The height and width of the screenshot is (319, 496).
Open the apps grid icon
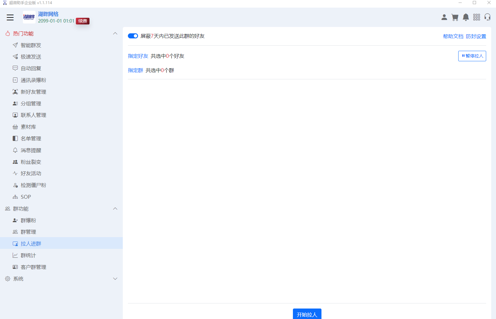click(x=477, y=17)
